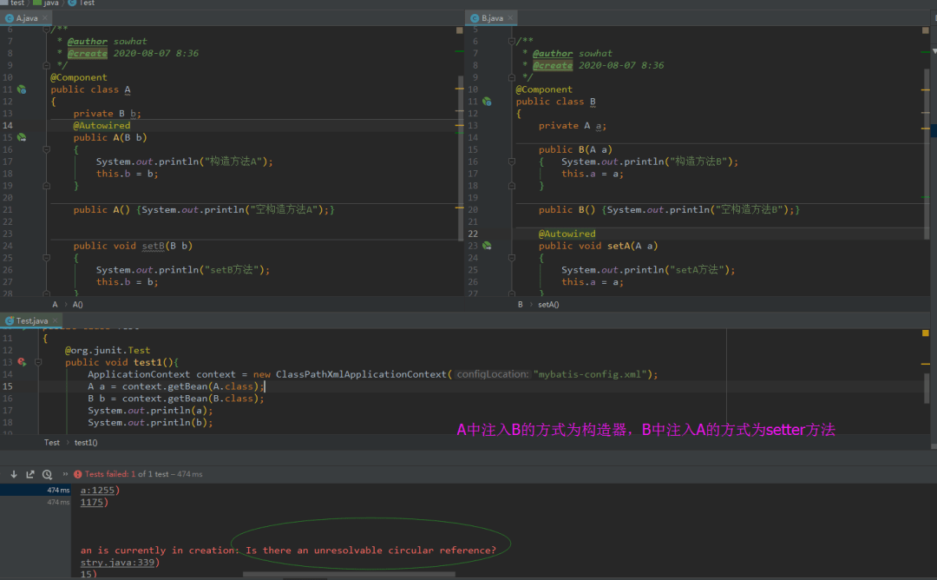937x580 pixels.
Task: Click the console horizontal scrollbar thumb
Action: point(349,575)
